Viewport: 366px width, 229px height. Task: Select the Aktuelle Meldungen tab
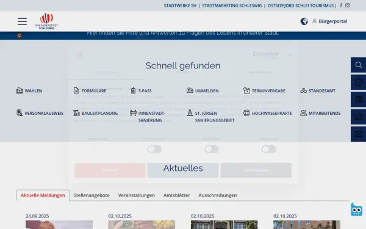[x=43, y=195]
